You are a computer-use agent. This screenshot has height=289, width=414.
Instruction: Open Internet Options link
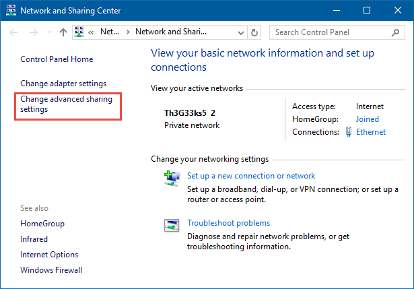[49, 255]
